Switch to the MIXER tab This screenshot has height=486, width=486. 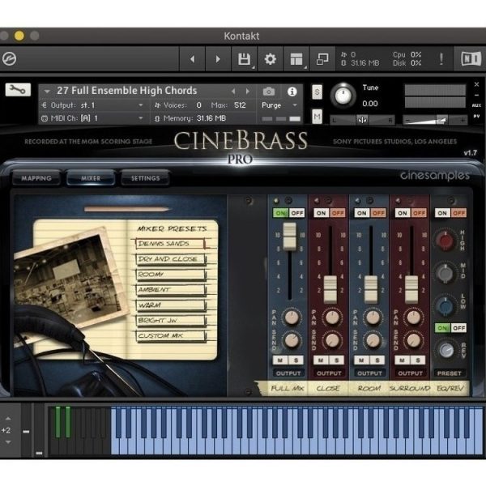(91, 178)
